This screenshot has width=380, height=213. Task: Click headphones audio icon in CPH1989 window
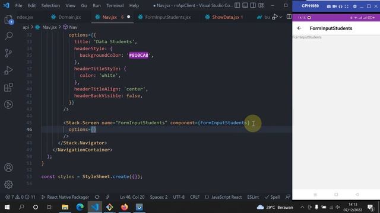point(340,7)
